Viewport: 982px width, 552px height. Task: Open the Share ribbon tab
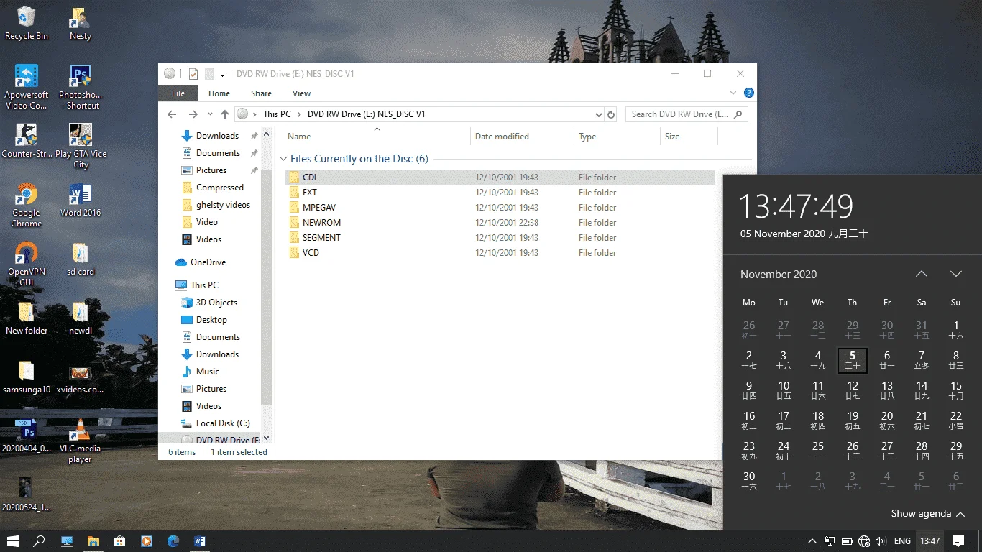click(x=261, y=93)
